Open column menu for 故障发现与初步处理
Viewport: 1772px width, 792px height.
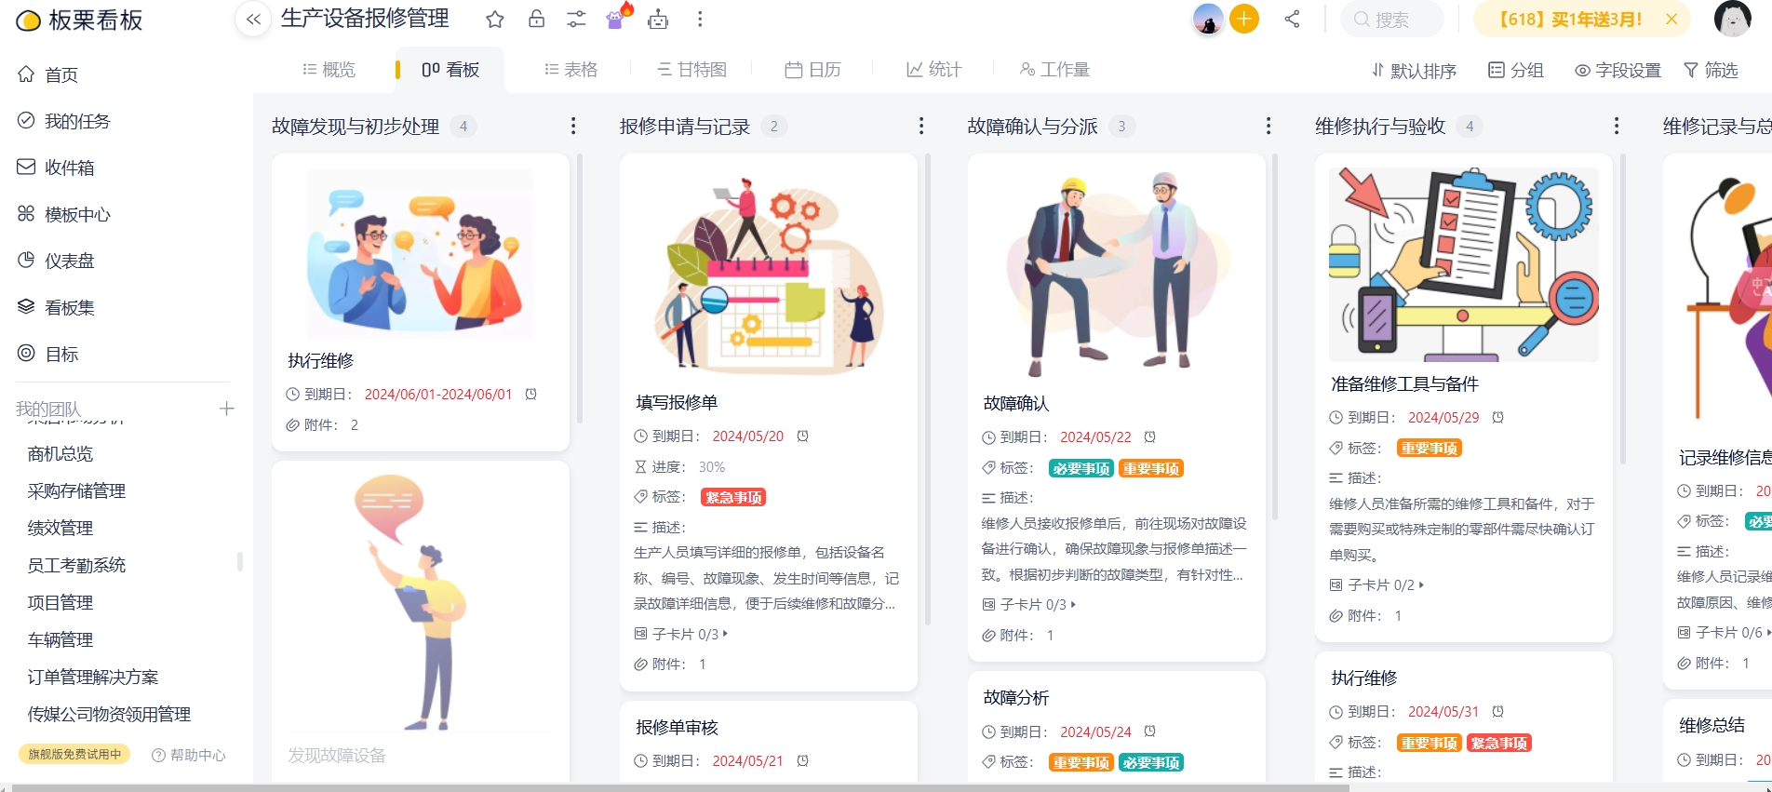pyautogui.click(x=573, y=126)
